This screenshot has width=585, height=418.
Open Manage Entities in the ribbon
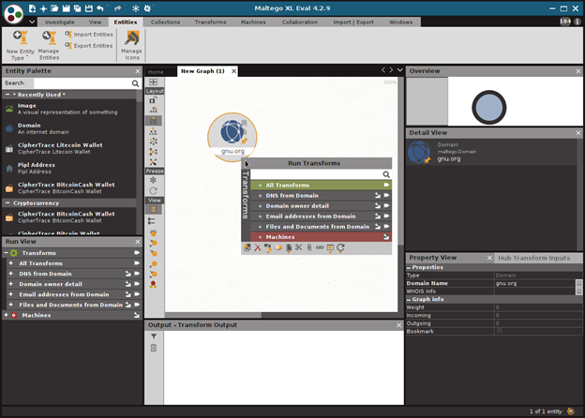[49, 45]
